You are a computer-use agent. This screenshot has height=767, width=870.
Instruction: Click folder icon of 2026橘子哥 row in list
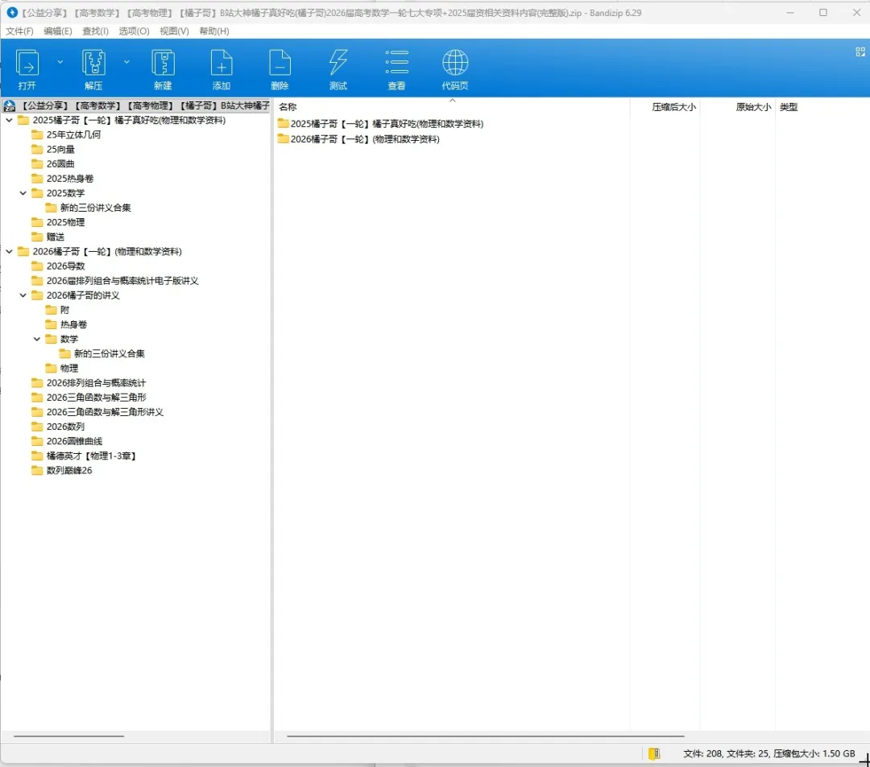(x=283, y=139)
